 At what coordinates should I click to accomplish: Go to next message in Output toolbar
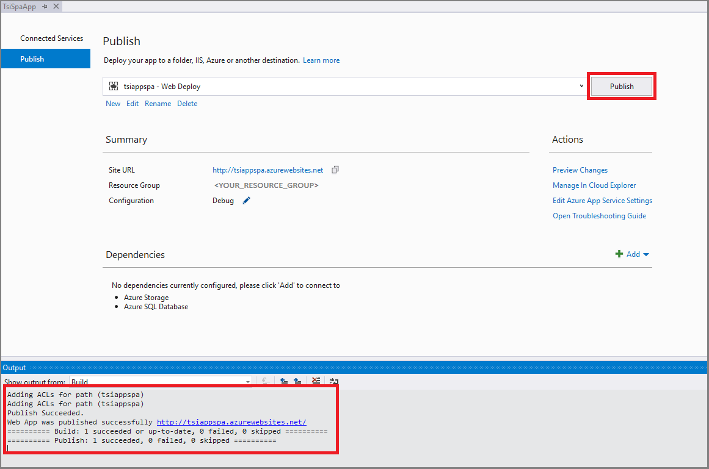[297, 381]
